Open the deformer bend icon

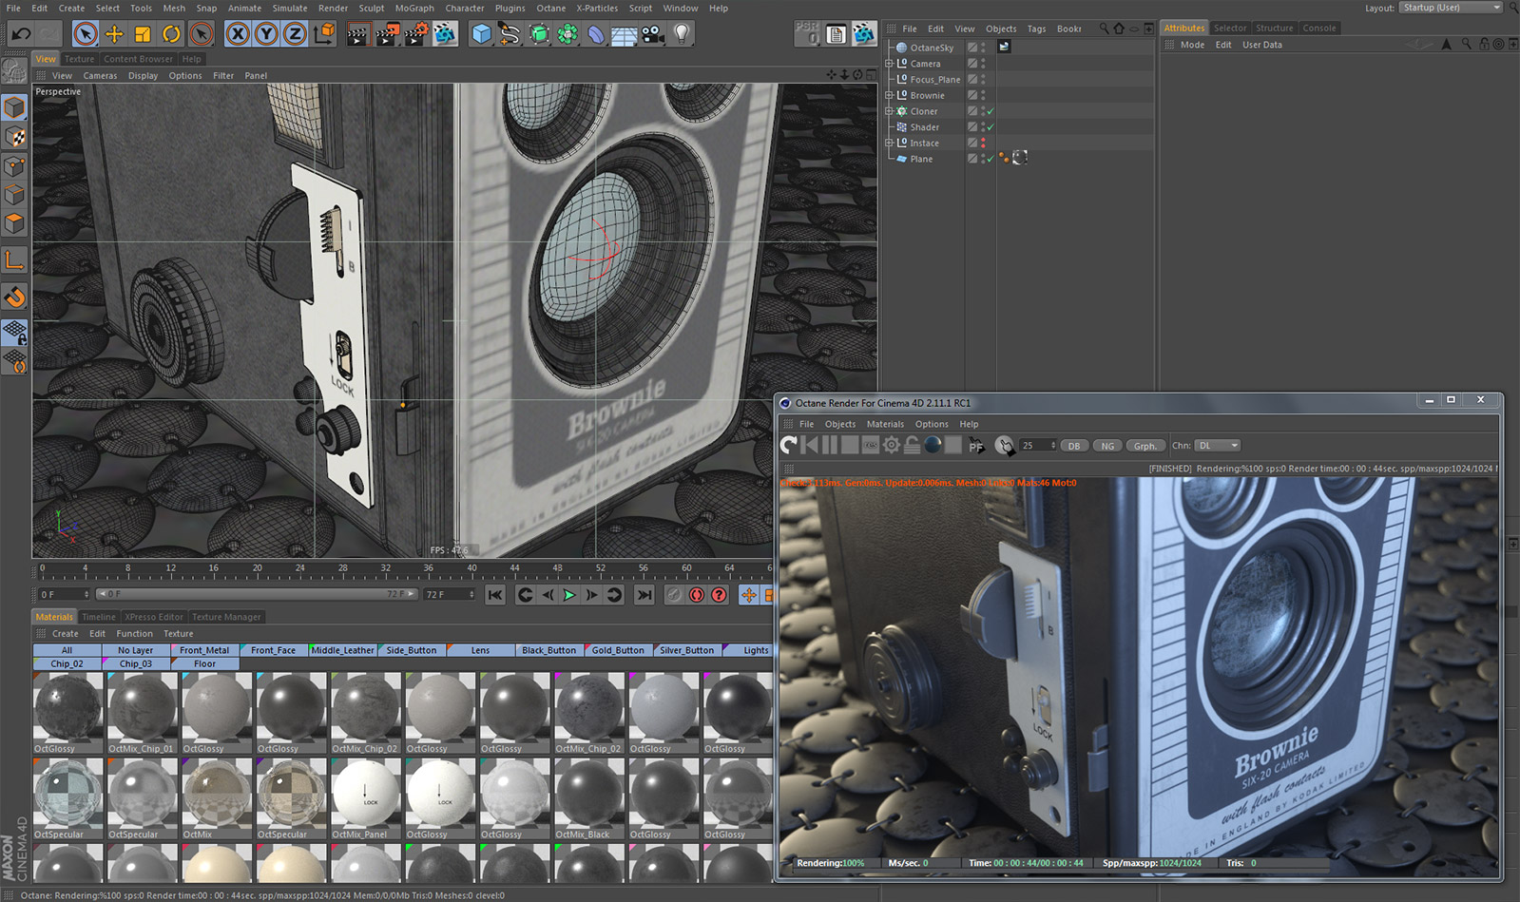pos(596,34)
